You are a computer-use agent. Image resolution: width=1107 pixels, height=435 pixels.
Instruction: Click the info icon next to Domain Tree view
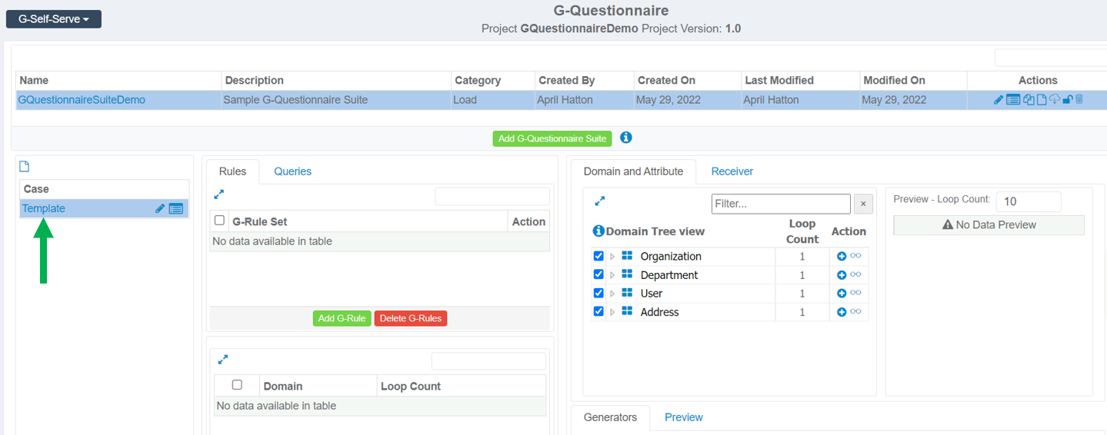coord(599,231)
